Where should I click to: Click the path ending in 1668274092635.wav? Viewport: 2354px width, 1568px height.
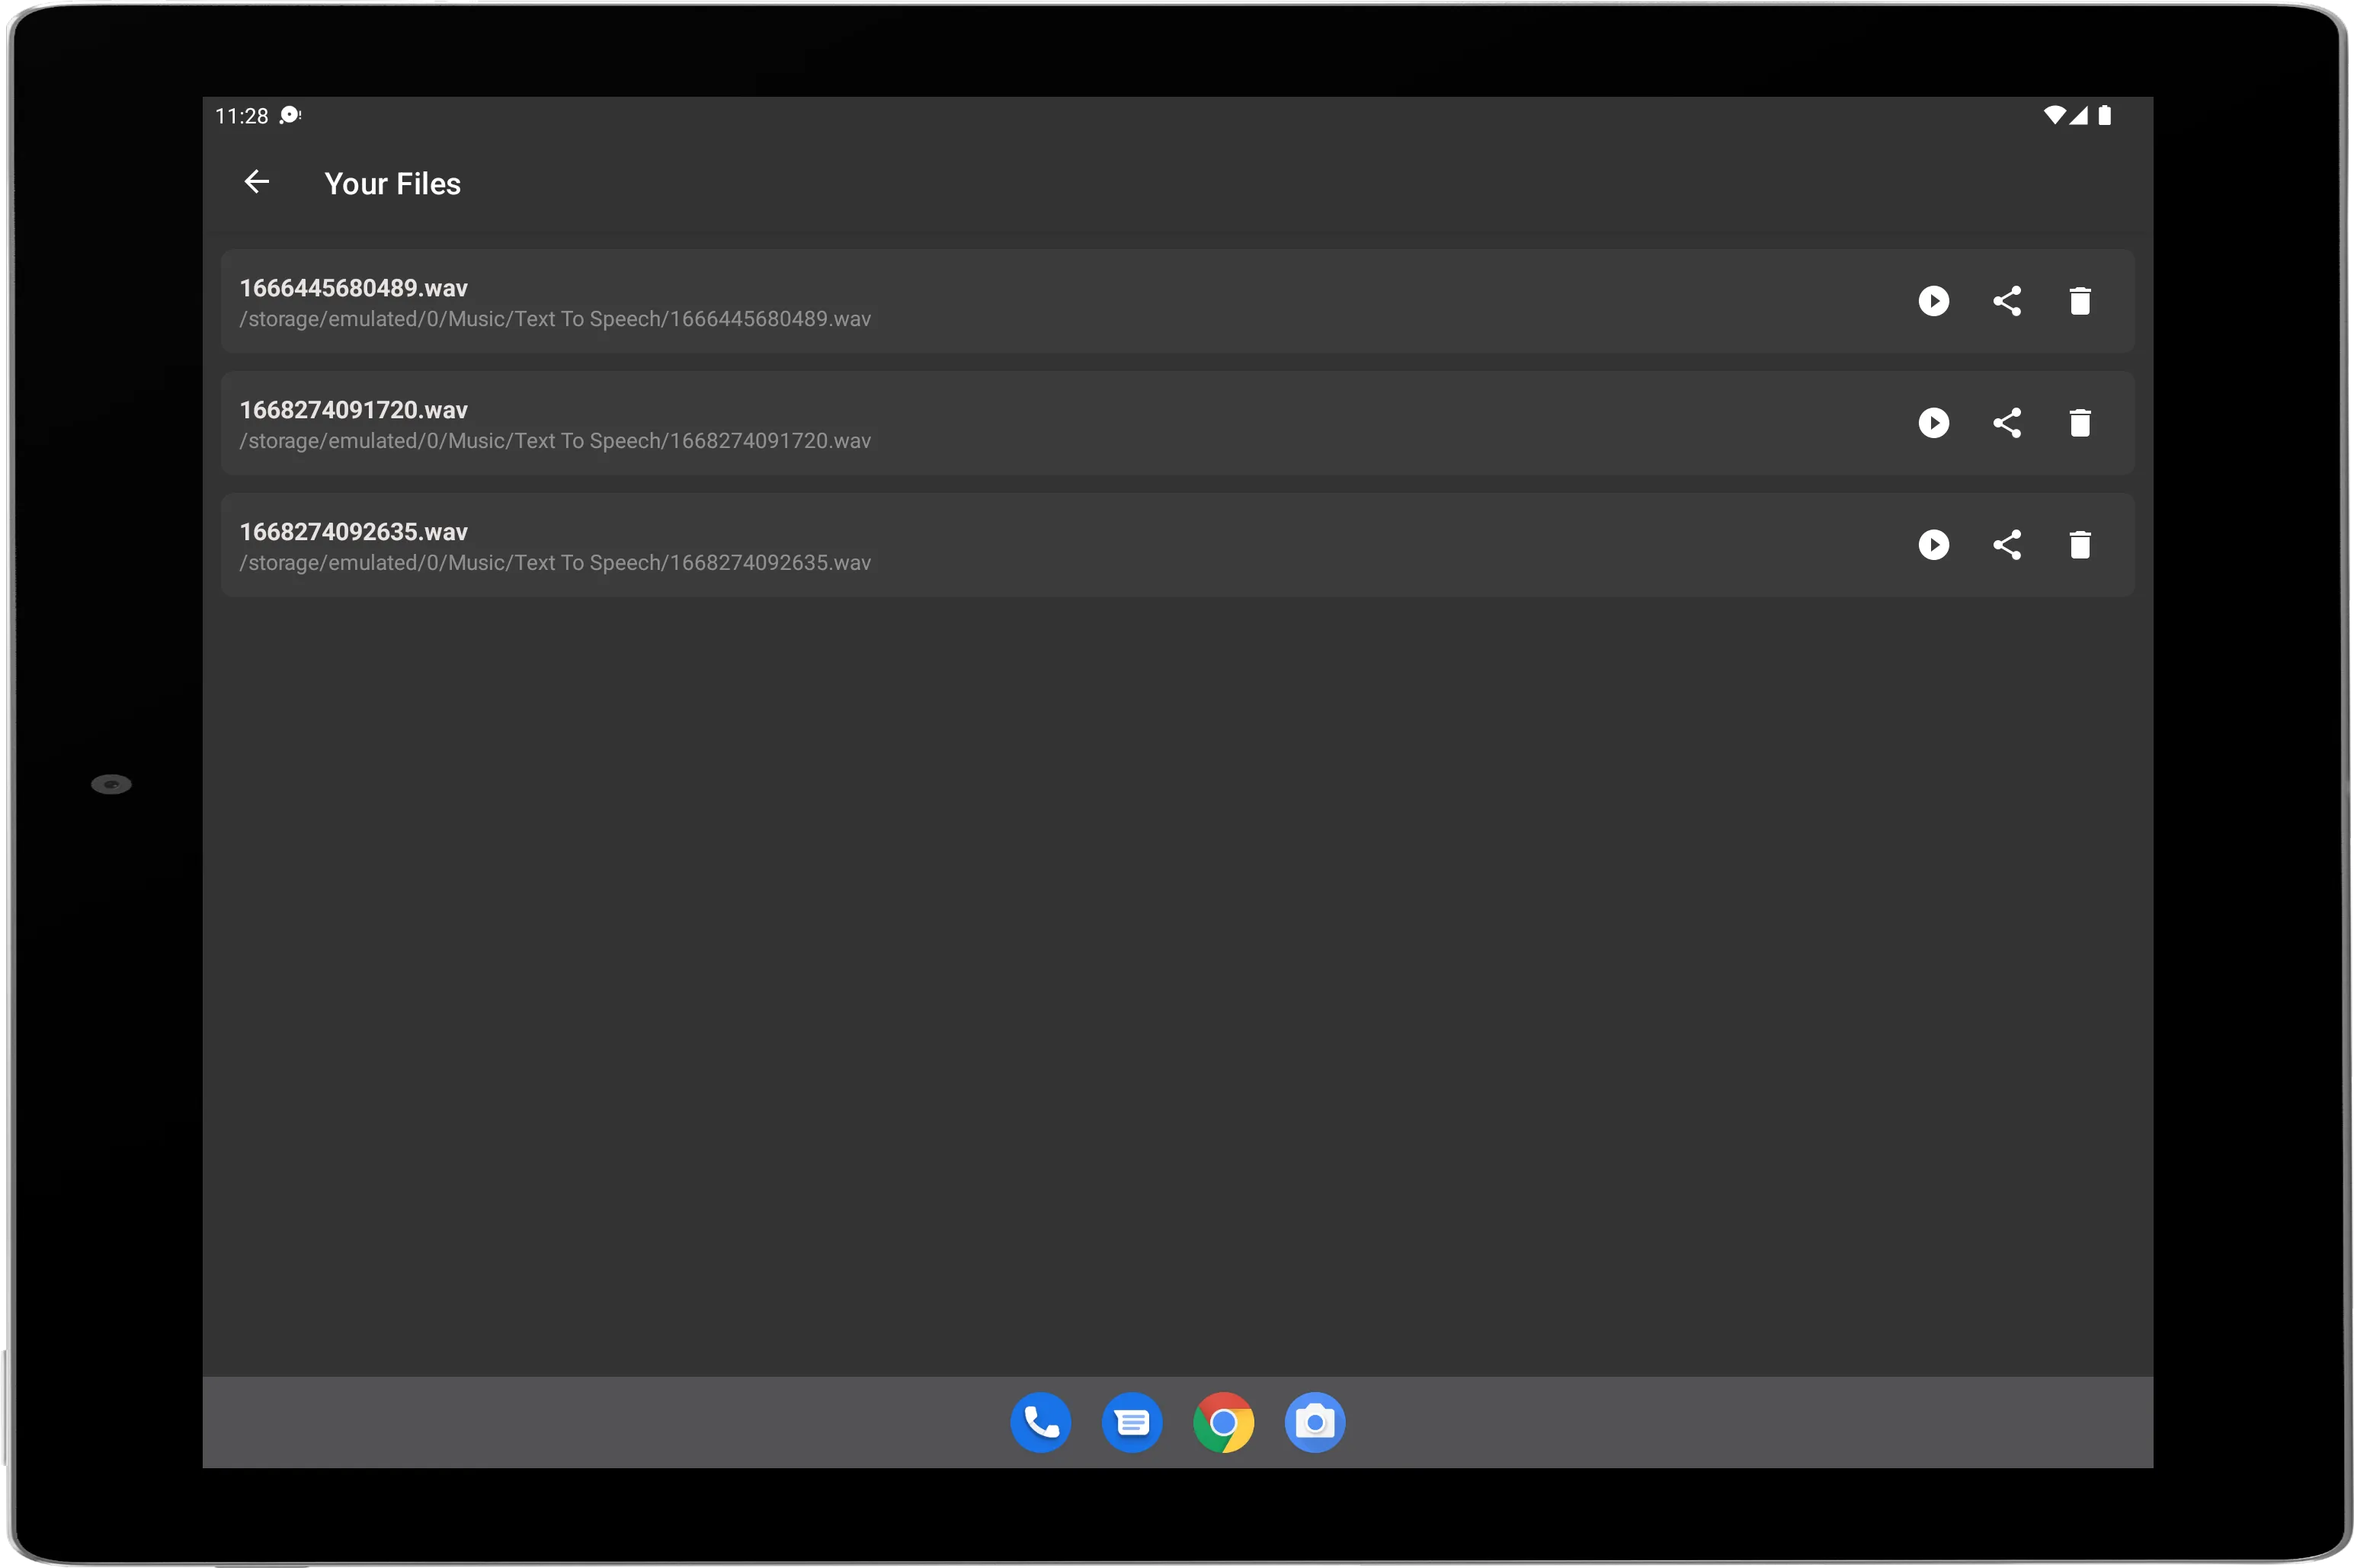pos(555,563)
